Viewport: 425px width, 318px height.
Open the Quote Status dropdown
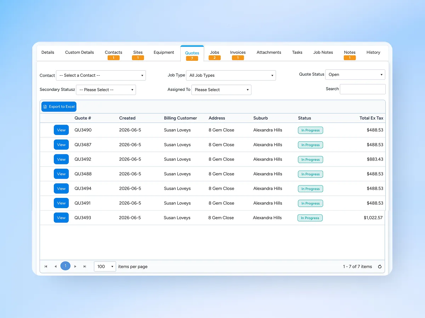(355, 75)
